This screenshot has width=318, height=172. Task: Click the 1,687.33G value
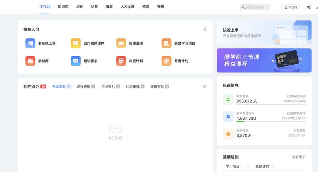pos(246,118)
